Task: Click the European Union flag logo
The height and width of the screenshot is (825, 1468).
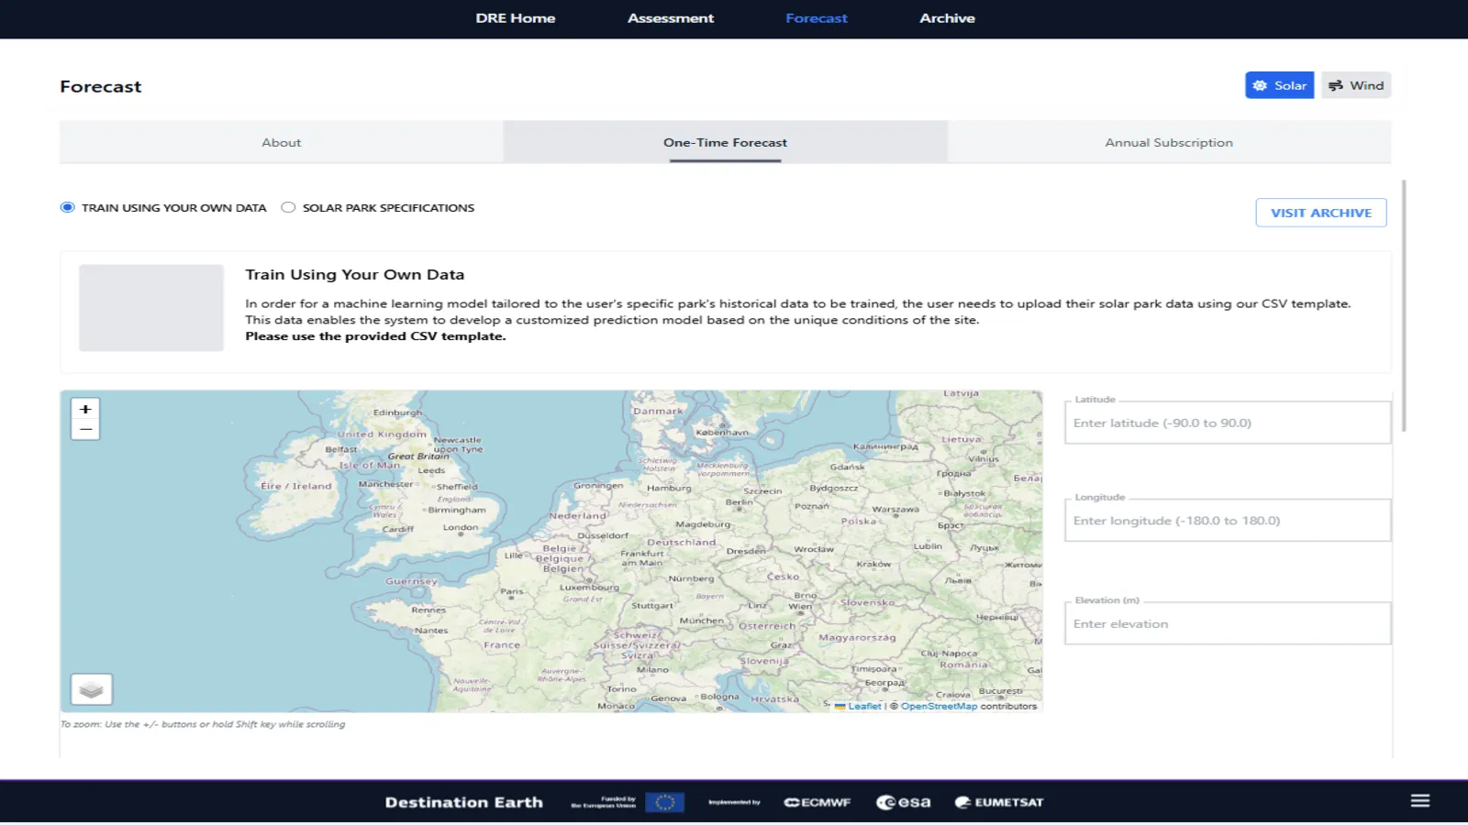Action: pos(664,802)
